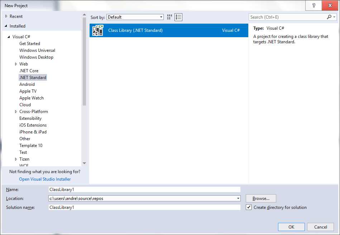Open Visual Studio Installer link
340x235 pixels.
point(44,179)
